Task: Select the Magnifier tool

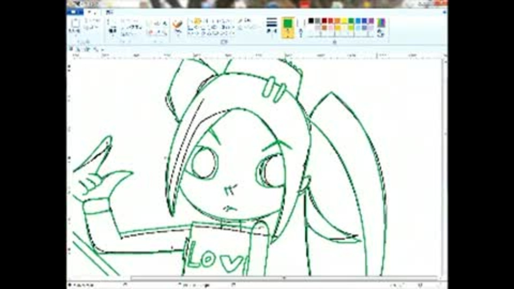Action: pyautogui.click(x=165, y=33)
